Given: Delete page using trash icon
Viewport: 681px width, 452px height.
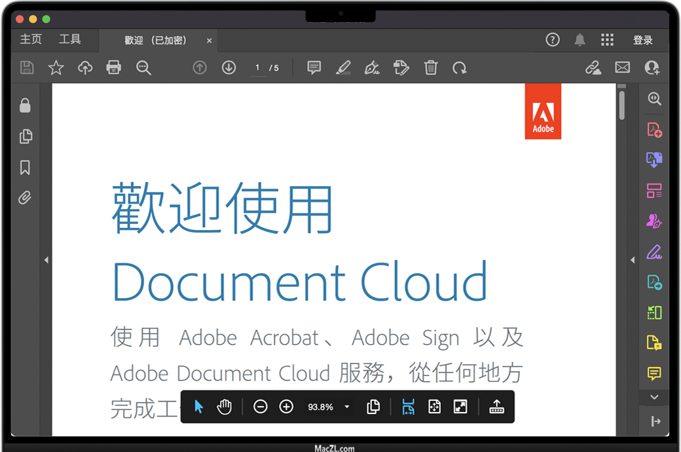Looking at the screenshot, I should point(431,67).
